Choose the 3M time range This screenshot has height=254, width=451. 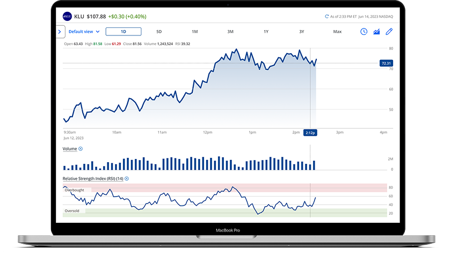click(x=230, y=32)
